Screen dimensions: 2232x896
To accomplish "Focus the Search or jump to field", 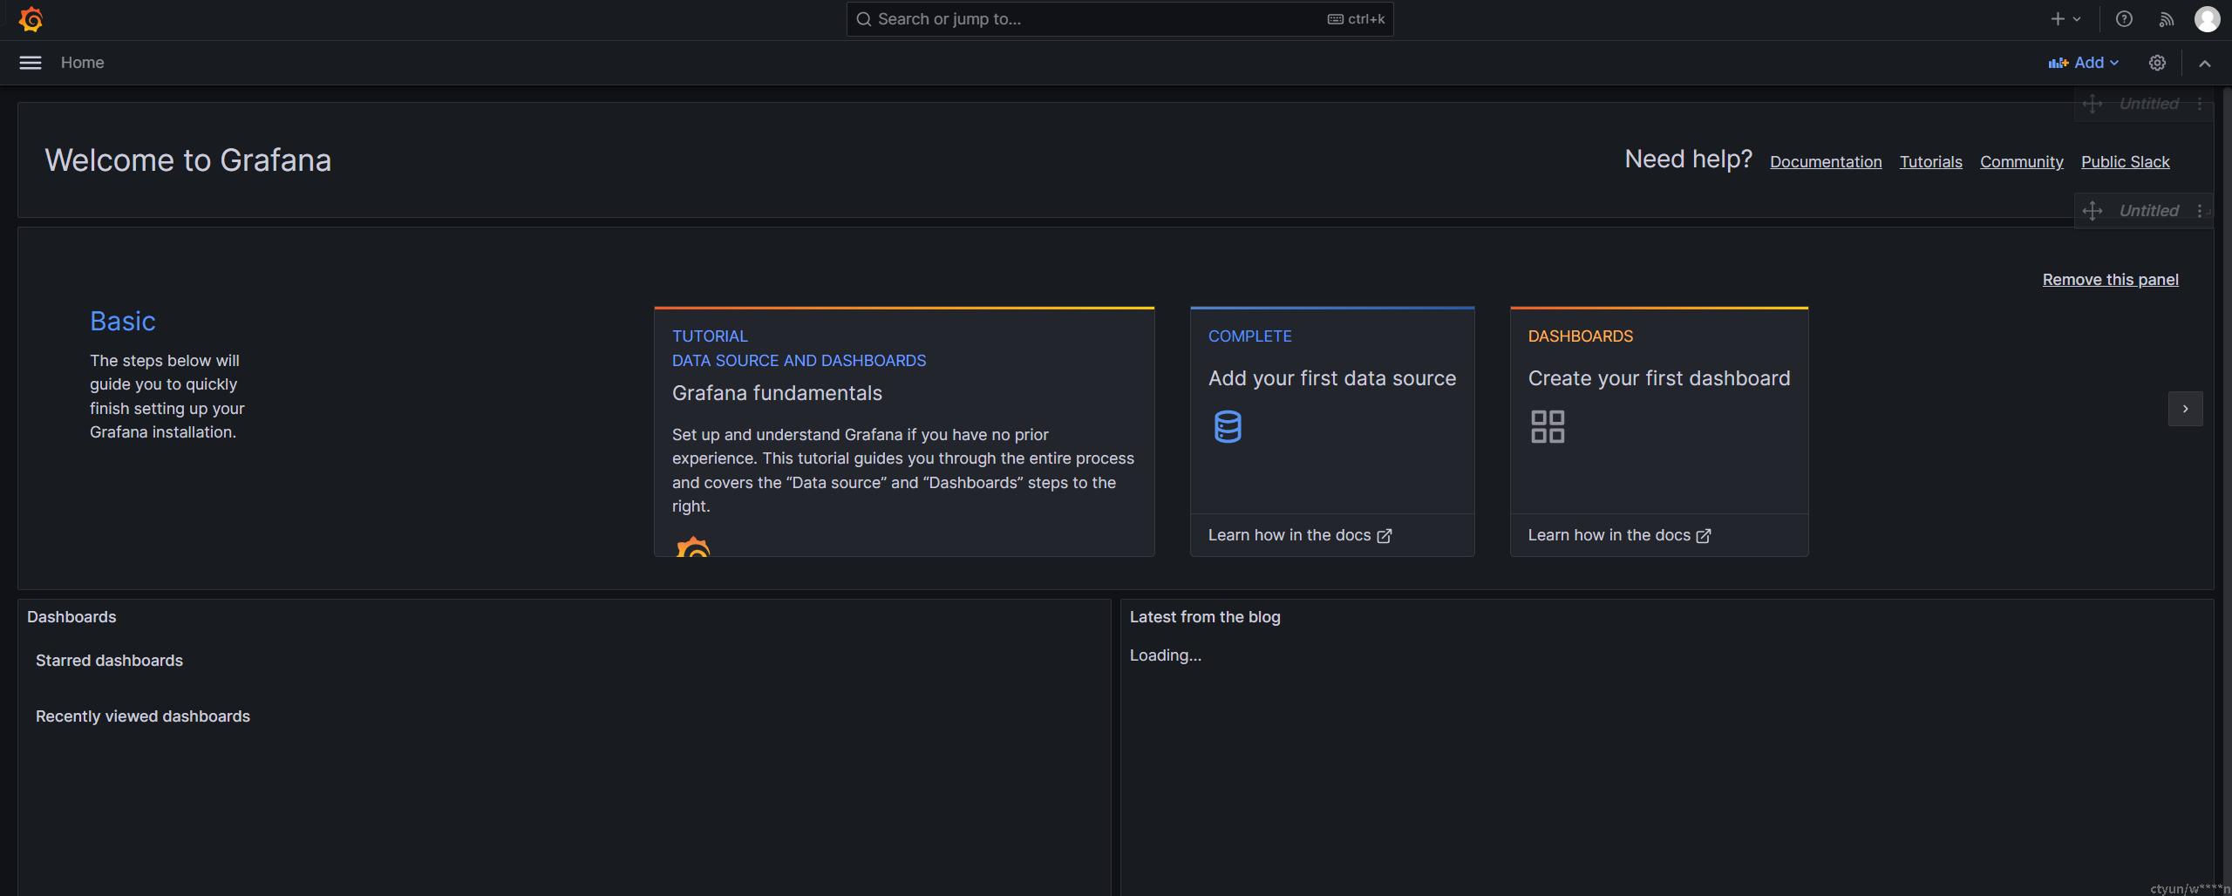I will (1119, 19).
